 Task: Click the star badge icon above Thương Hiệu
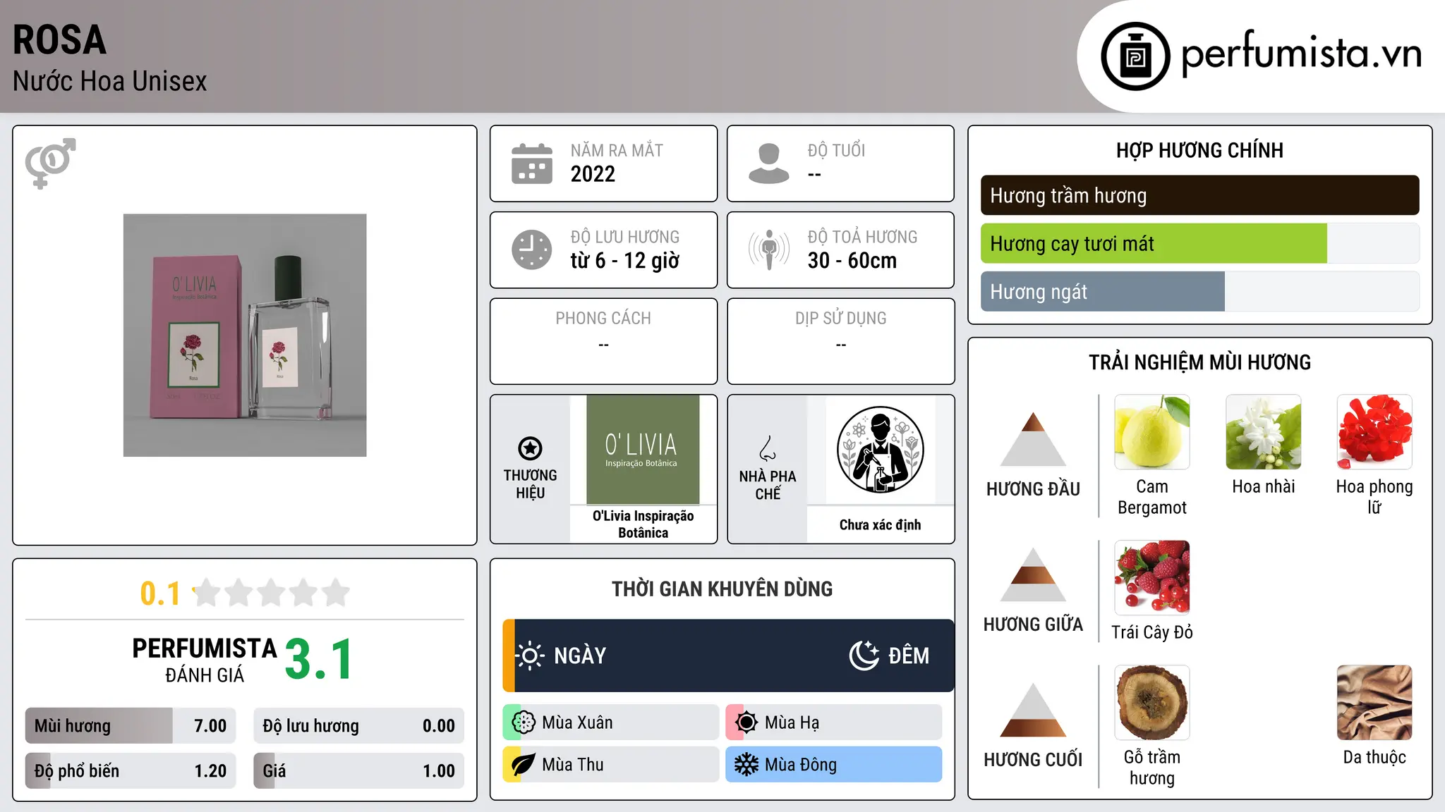coord(530,448)
